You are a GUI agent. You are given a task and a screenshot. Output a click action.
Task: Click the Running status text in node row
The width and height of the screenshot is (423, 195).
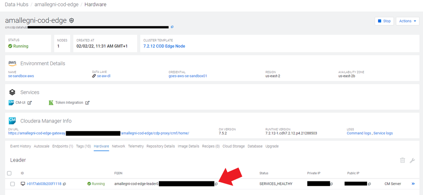[x=98, y=184]
